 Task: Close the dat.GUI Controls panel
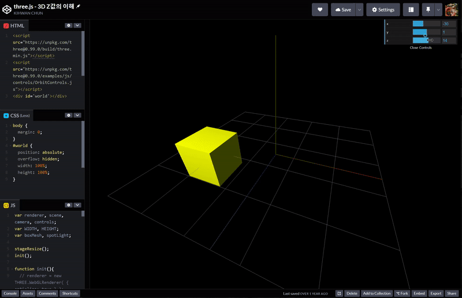pyautogui.click(x=421, y=47)
